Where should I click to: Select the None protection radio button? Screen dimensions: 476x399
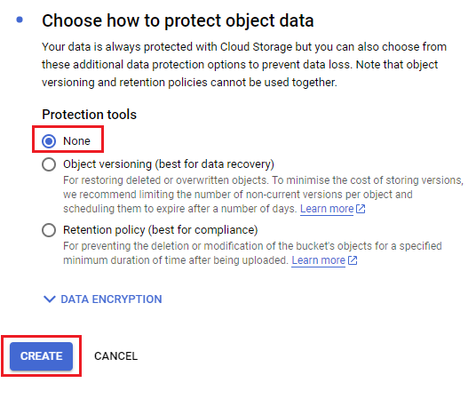point(49,141)
